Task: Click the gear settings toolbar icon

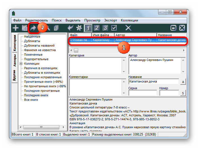Action: coord(79,28)
